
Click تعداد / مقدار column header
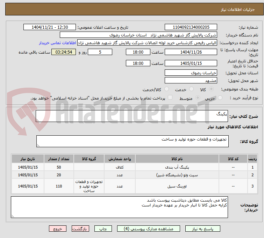(x=59, y=159)
